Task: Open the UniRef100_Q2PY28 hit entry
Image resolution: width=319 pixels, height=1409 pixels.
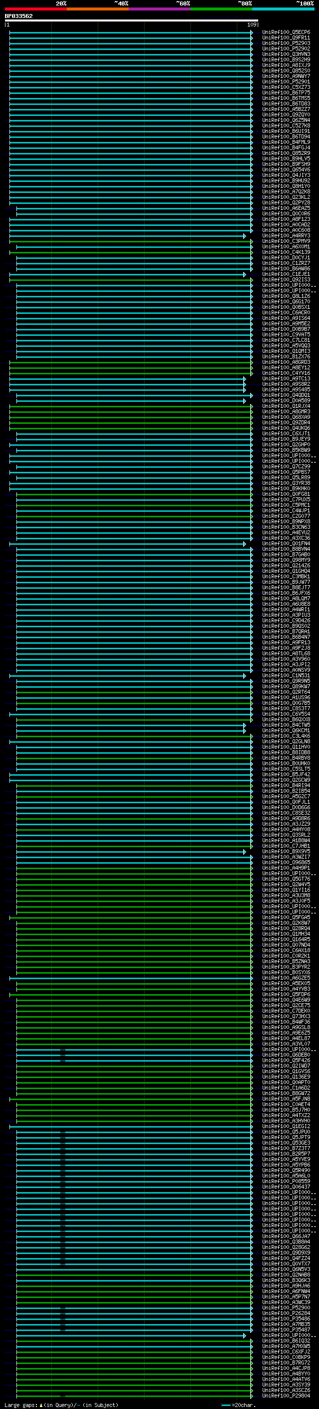Action: coord(286,203)
